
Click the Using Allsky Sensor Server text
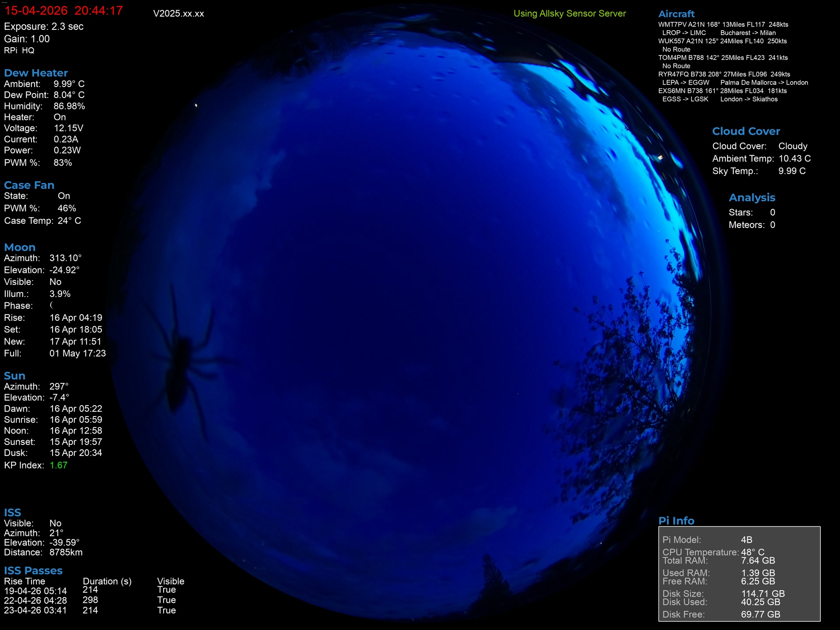[570, 14]
